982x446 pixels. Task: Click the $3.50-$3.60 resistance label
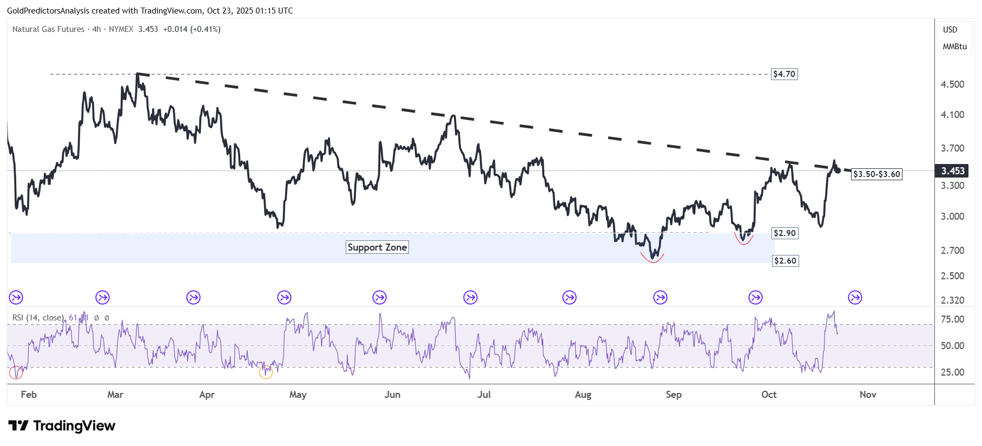[x=876, y=174]
